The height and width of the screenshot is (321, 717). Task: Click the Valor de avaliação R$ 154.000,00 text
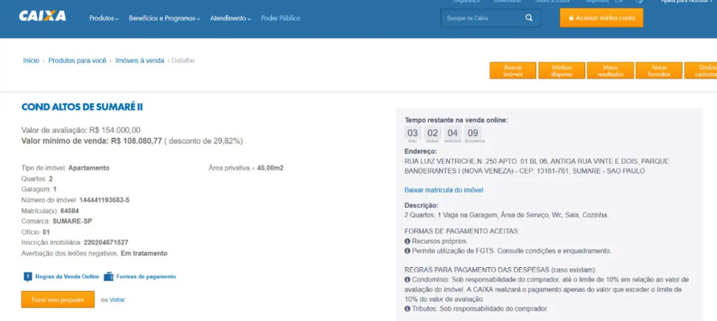tap(81, 130)
